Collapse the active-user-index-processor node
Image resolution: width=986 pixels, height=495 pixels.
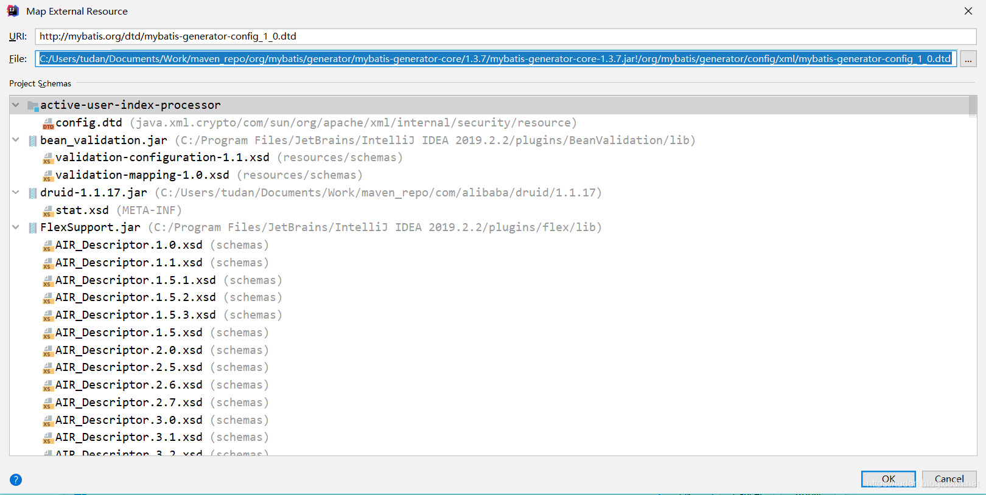[16, 105]
